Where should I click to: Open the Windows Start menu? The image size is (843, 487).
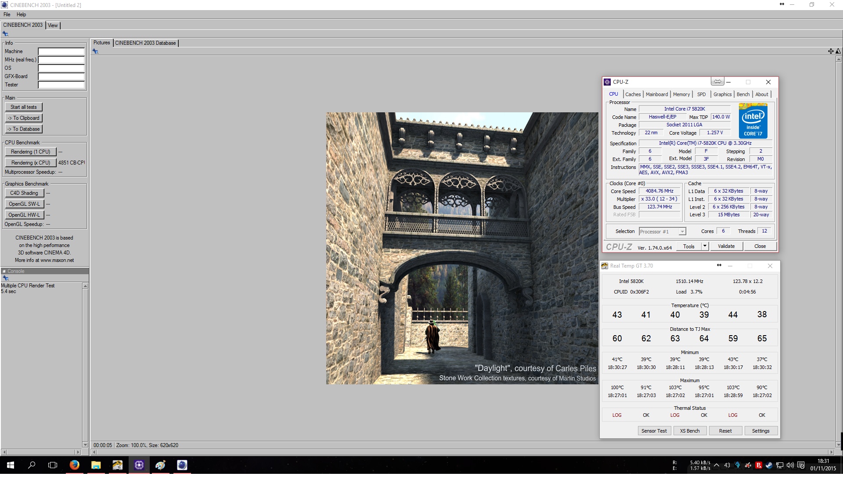[11, 465]
